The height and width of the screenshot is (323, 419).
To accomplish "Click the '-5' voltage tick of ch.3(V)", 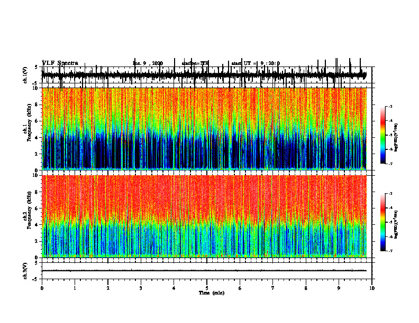I will 36,279.
